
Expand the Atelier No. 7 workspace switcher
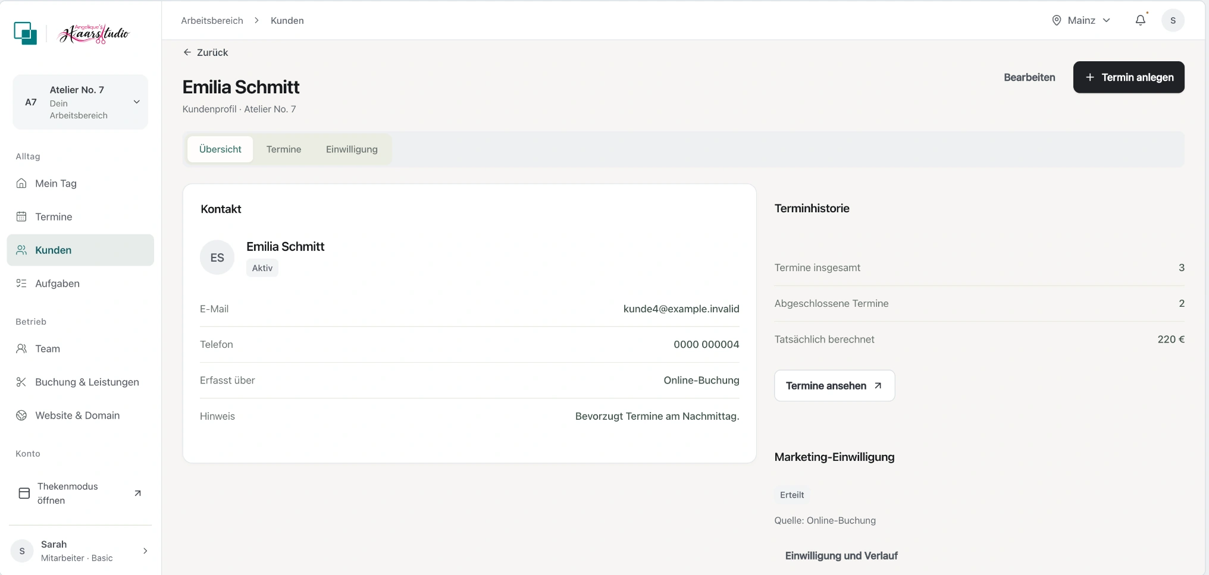tap(80, 102)
